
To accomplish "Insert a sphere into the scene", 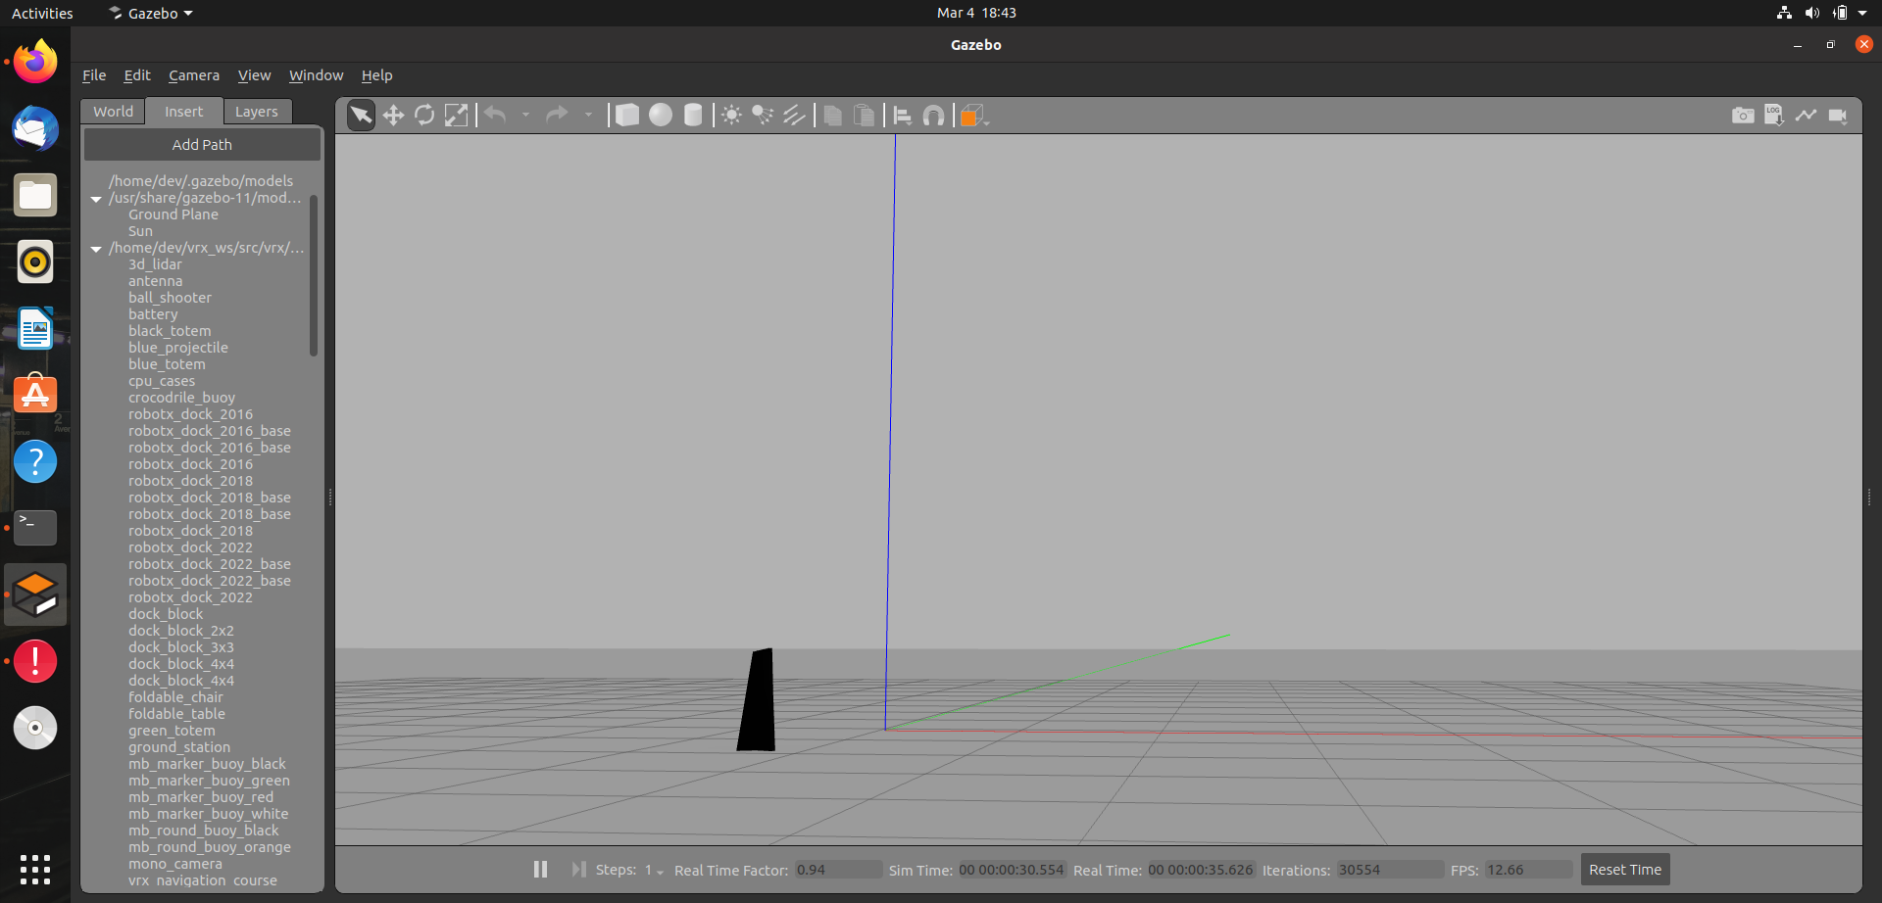I will 660,115.
